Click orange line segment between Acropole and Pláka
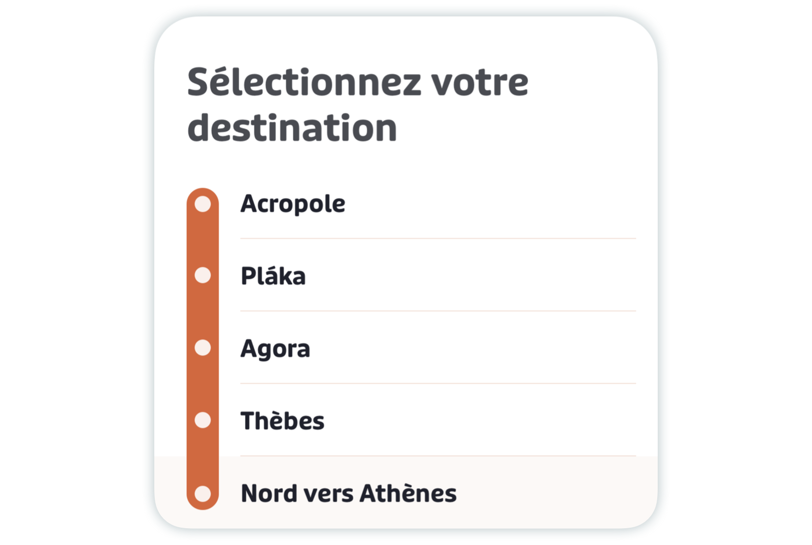Screen dimensions: 812x545 pyautogui.click(x=203, y=240)
